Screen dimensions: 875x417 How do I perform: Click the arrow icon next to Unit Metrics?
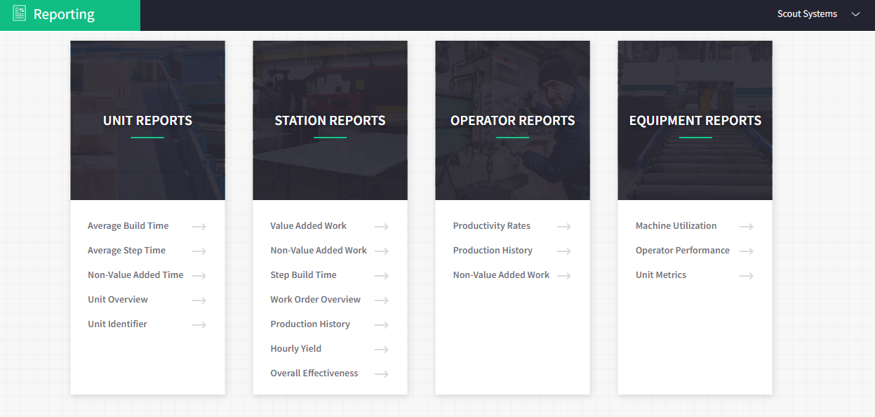(x=747, y=276)
